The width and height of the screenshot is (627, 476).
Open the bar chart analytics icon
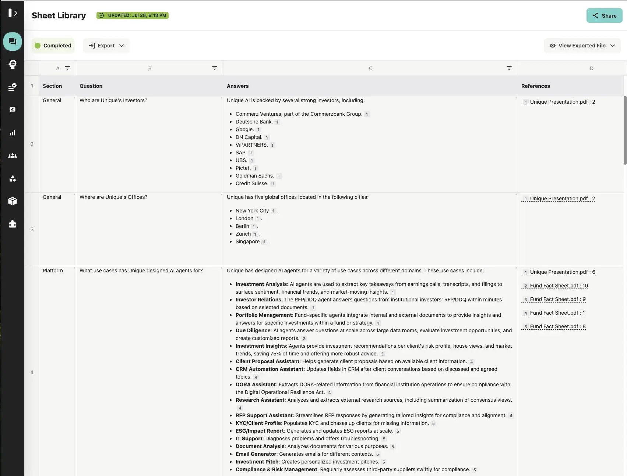13,133
